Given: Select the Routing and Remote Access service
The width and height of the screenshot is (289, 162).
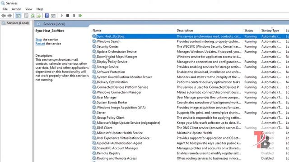Looking at the screenshot, I should 117,158.
